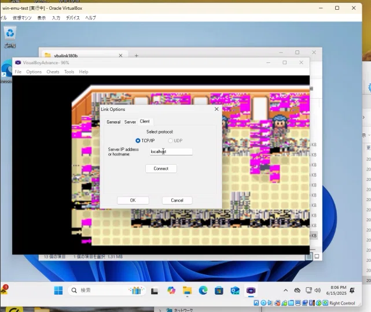The width and height of the screenshot is (371, 312).
Task: Open the VisualBoyAdvance File menu
Action: click(x=18, y=72)
